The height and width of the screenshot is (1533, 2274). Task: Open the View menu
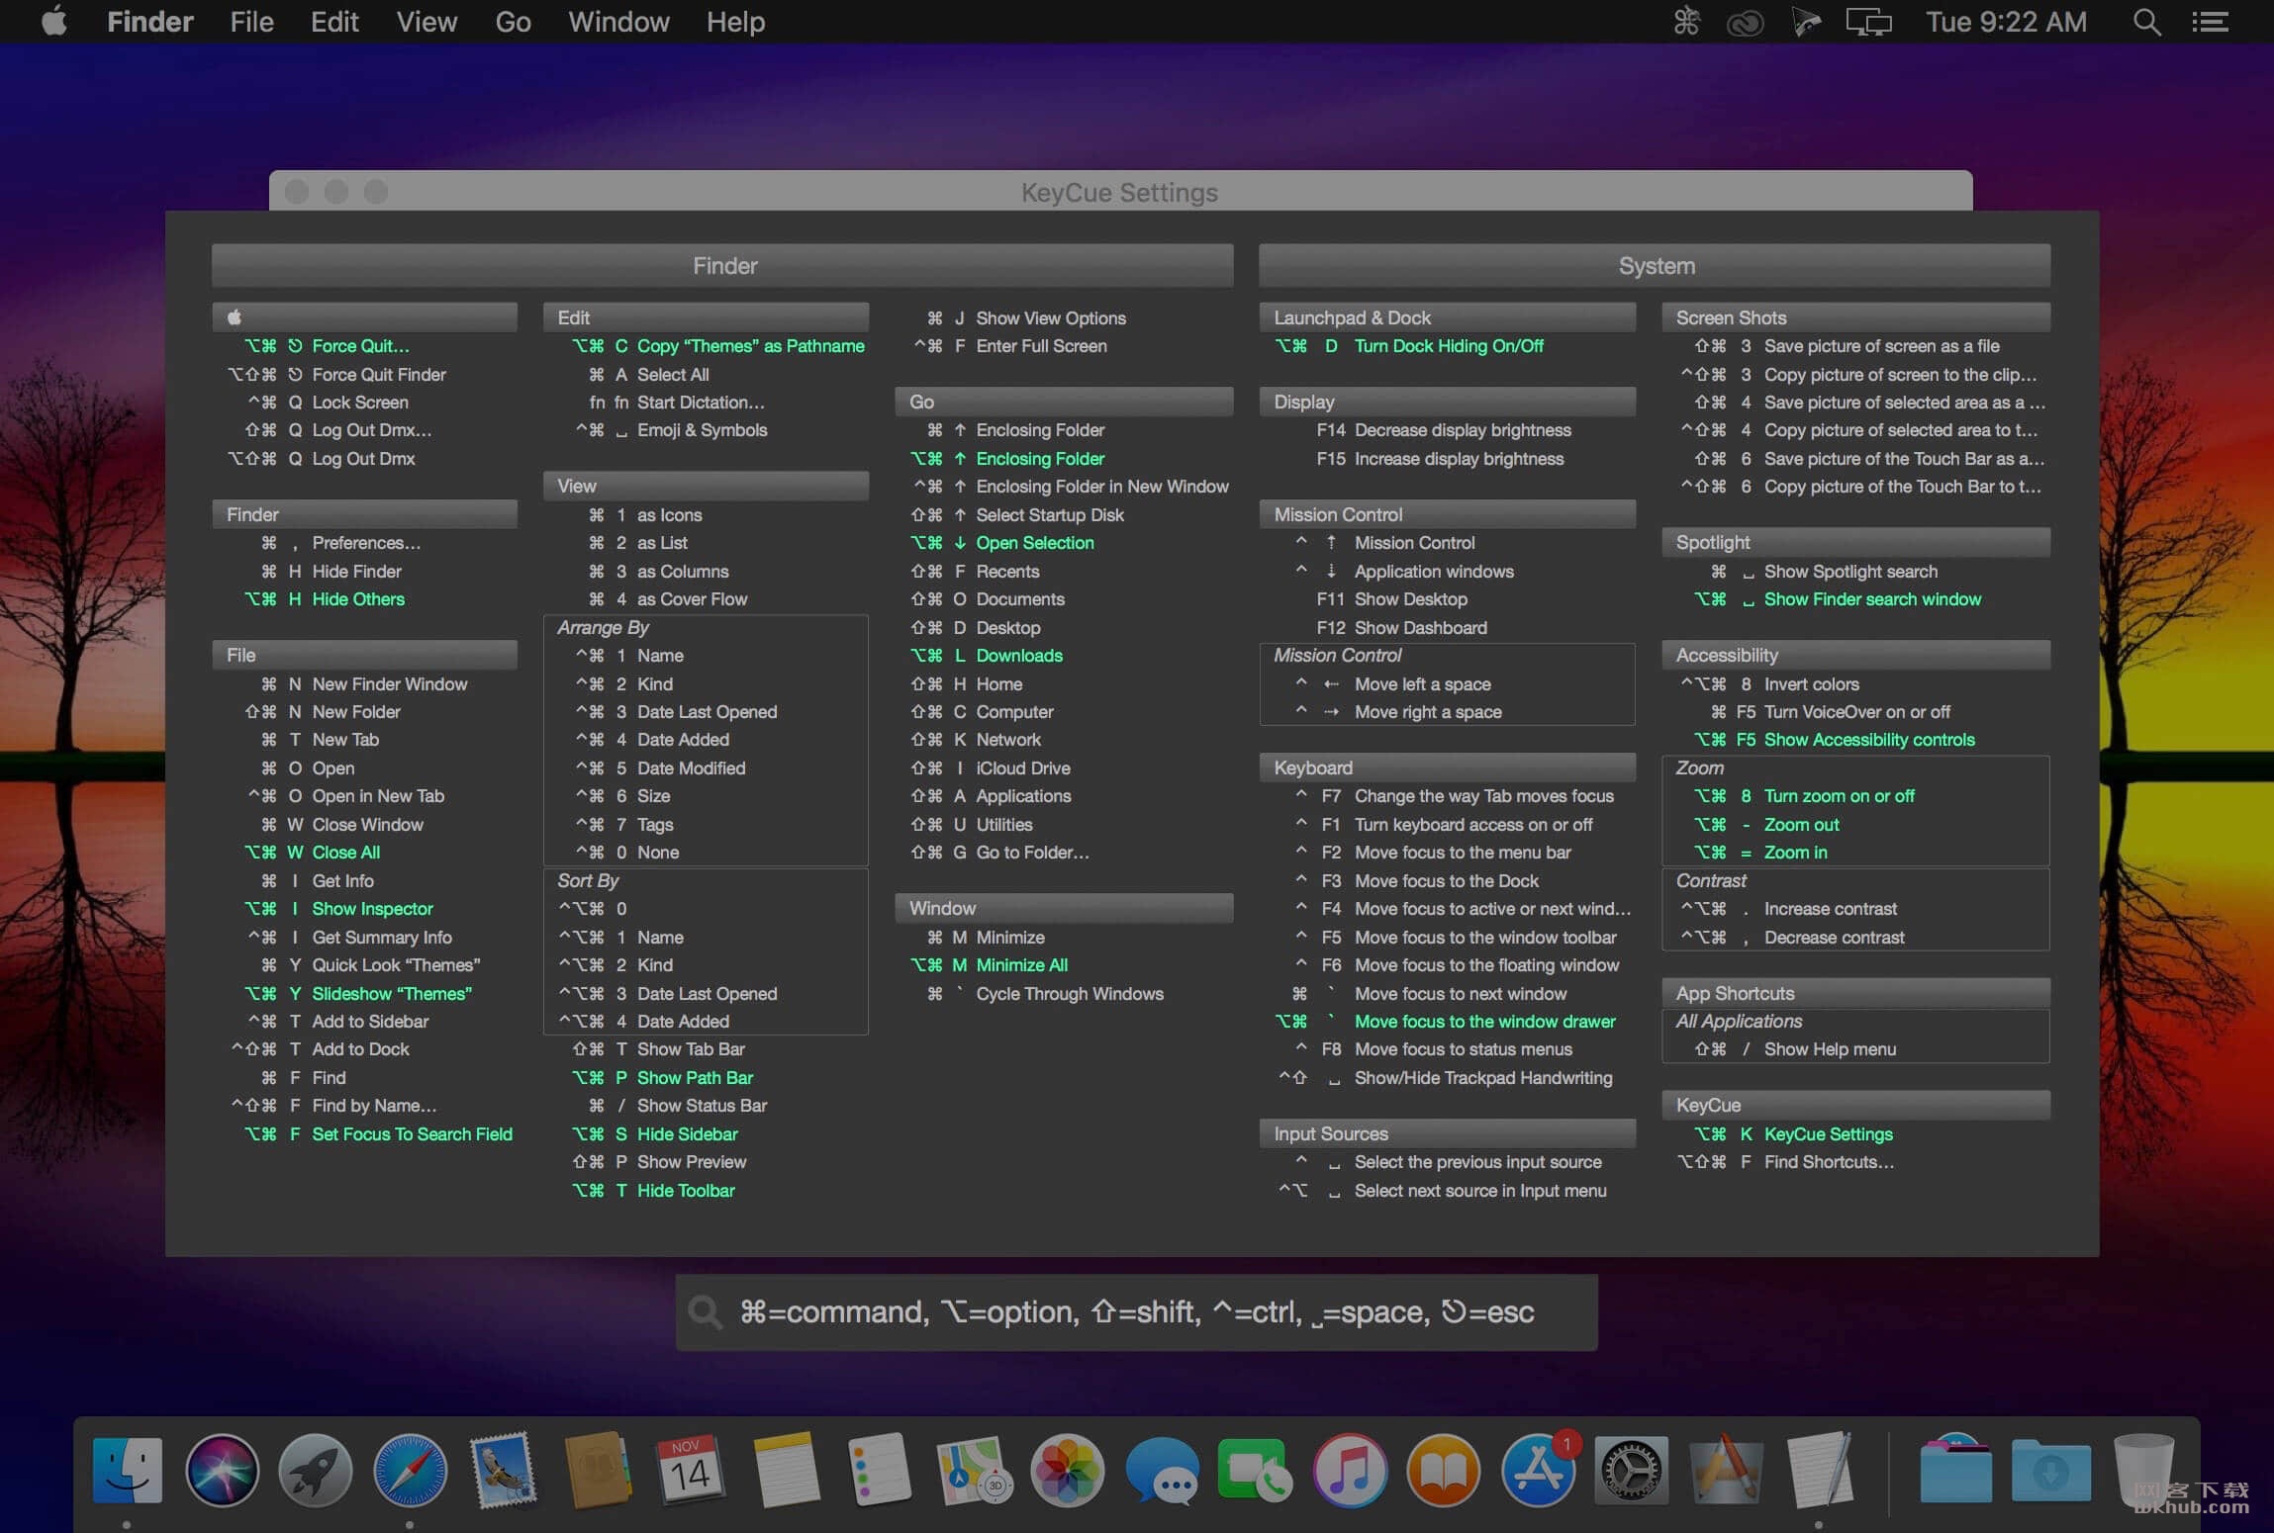pos(426,22)
